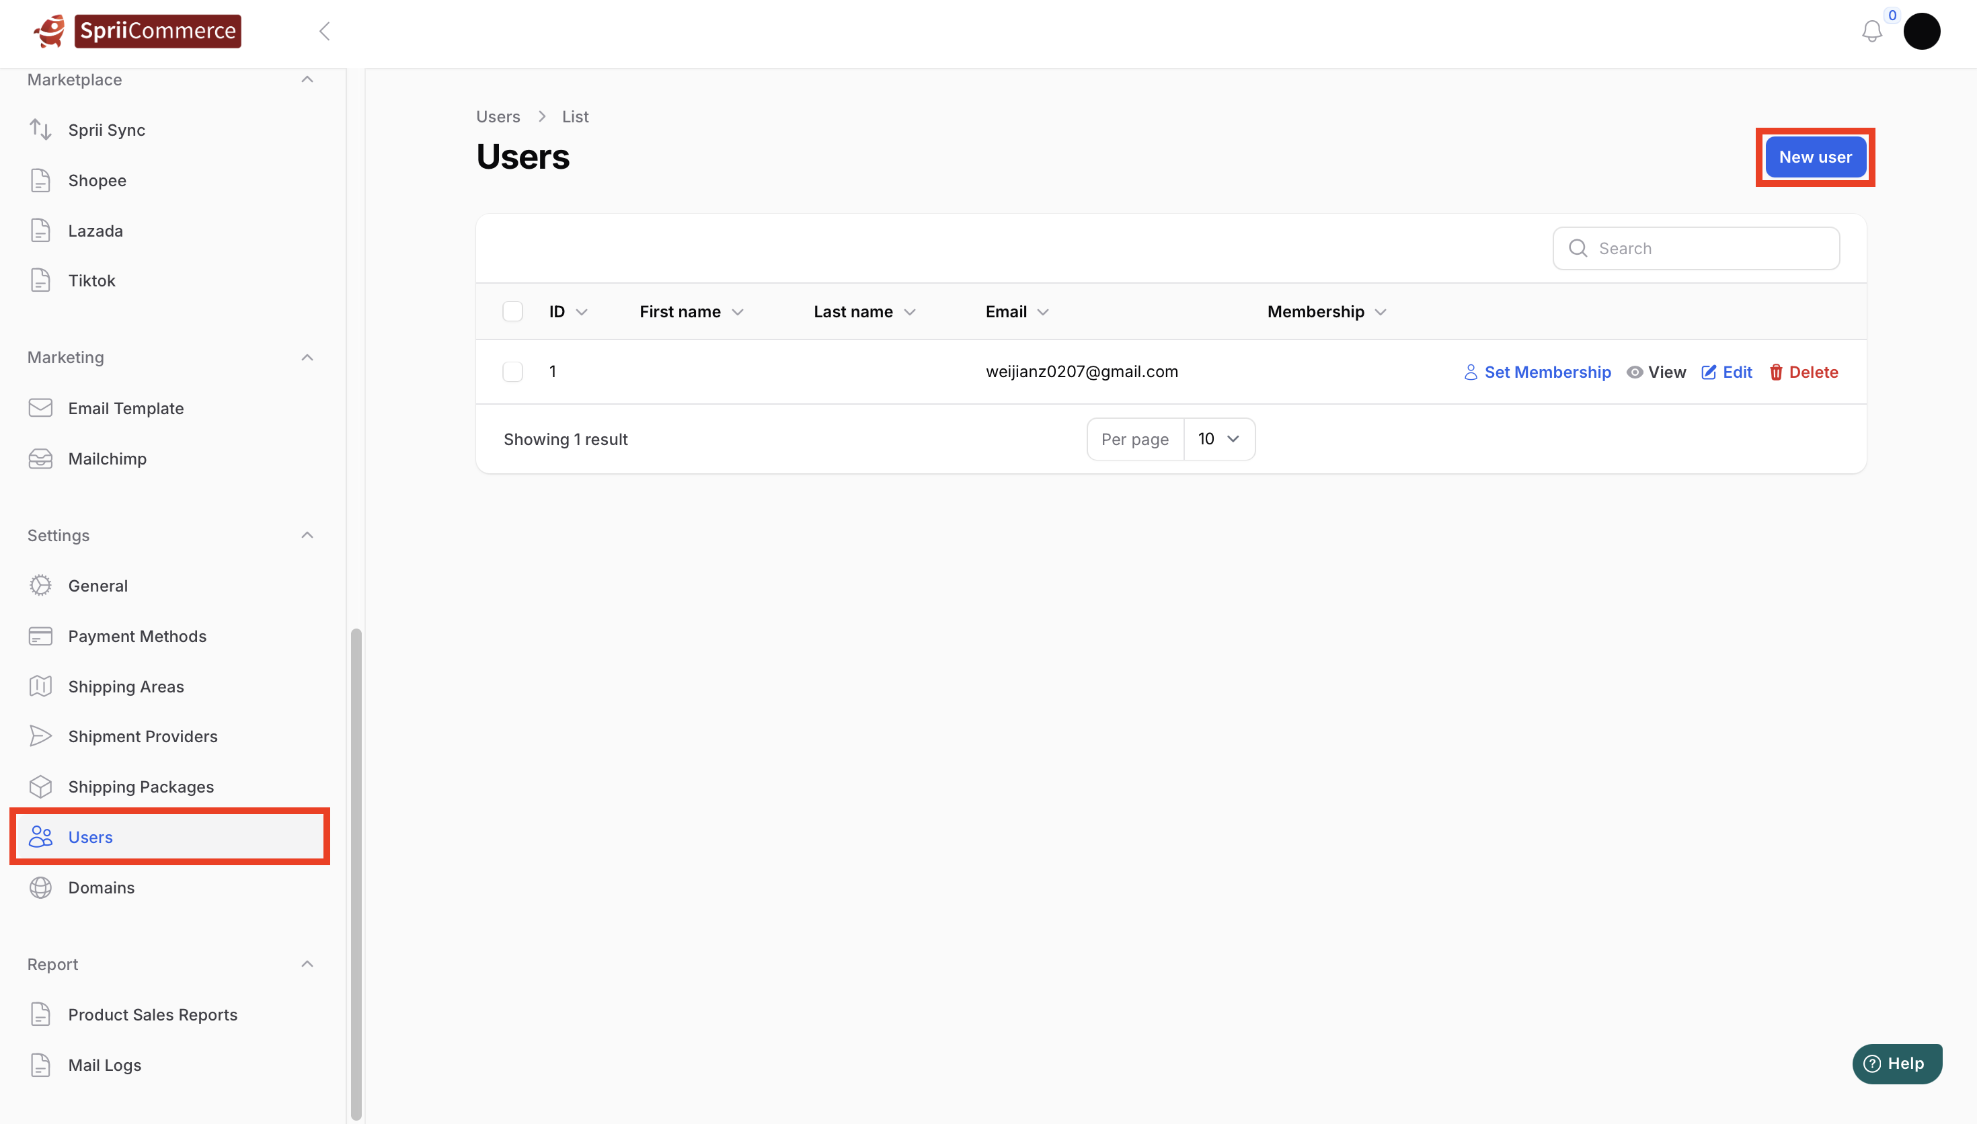Click the Mailchimp inbox icon
Viewport: 1977px width, 1124px height.
[40, 458]
